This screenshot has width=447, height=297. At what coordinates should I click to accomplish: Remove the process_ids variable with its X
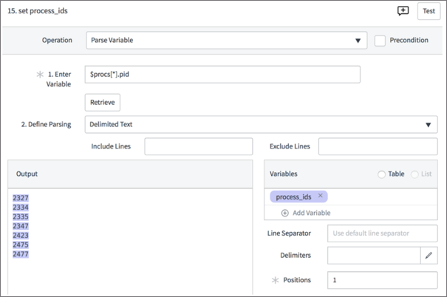[x=320, y=196]
